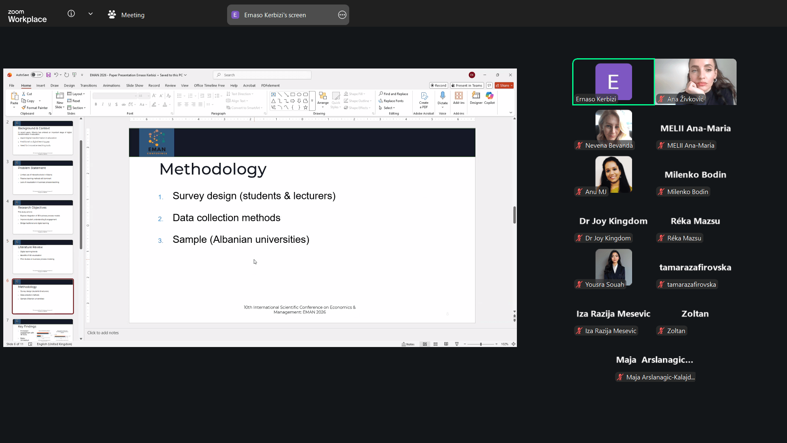Screen dimensions: 787x443
Task: Click the Save icon in quick access toolbar
Action: tap(48, 75)
